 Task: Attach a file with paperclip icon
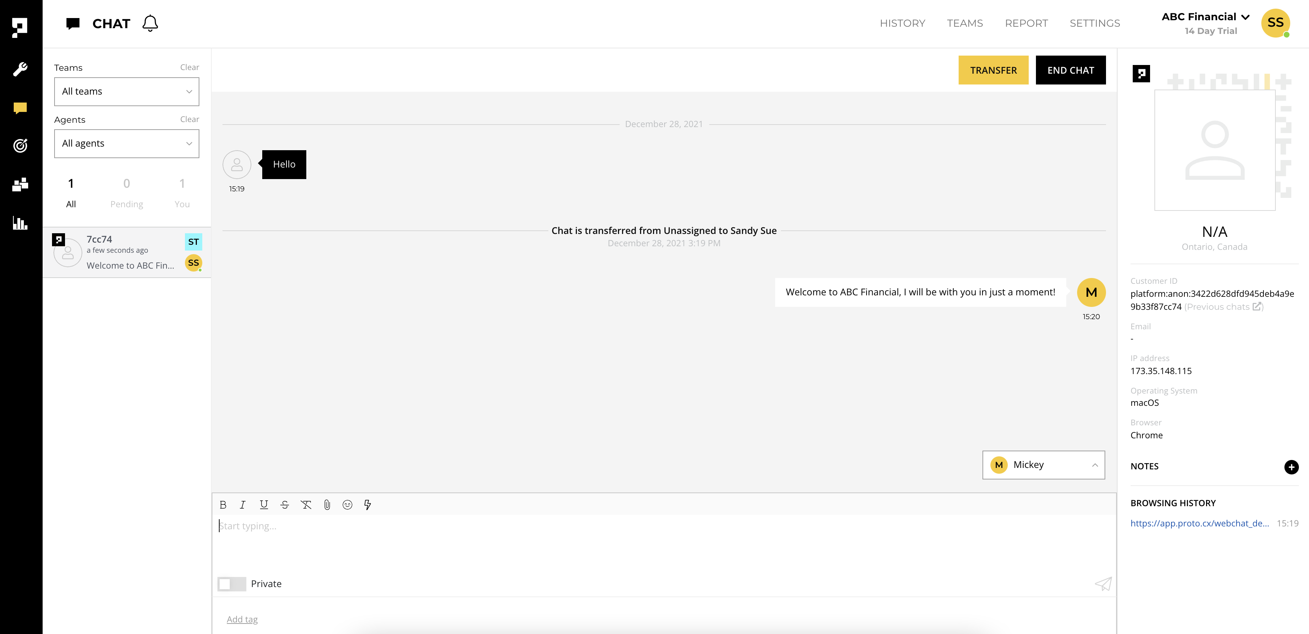pyautogui.click(x=327, y=504)
